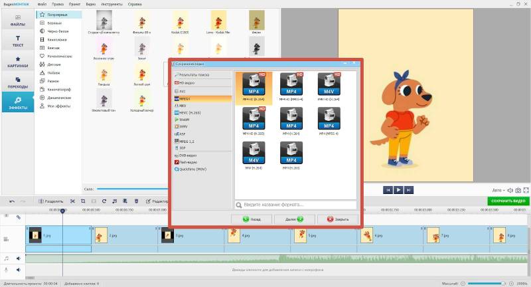Rotate the clip with rotate icon
This screenshot has height=287, width=531.
click(104, 201)
